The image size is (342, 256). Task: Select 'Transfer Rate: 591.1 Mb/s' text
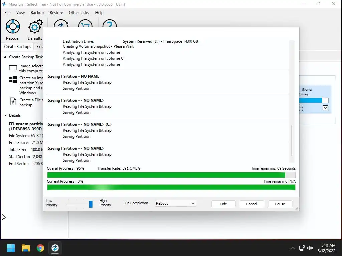click(119, 168)
